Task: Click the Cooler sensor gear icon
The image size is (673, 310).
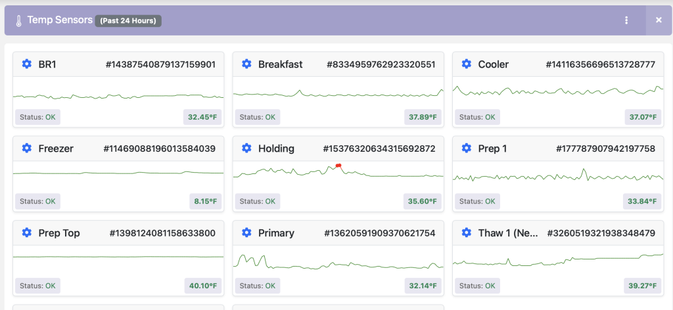Action: pyautogui.click(x=466, y=64)
